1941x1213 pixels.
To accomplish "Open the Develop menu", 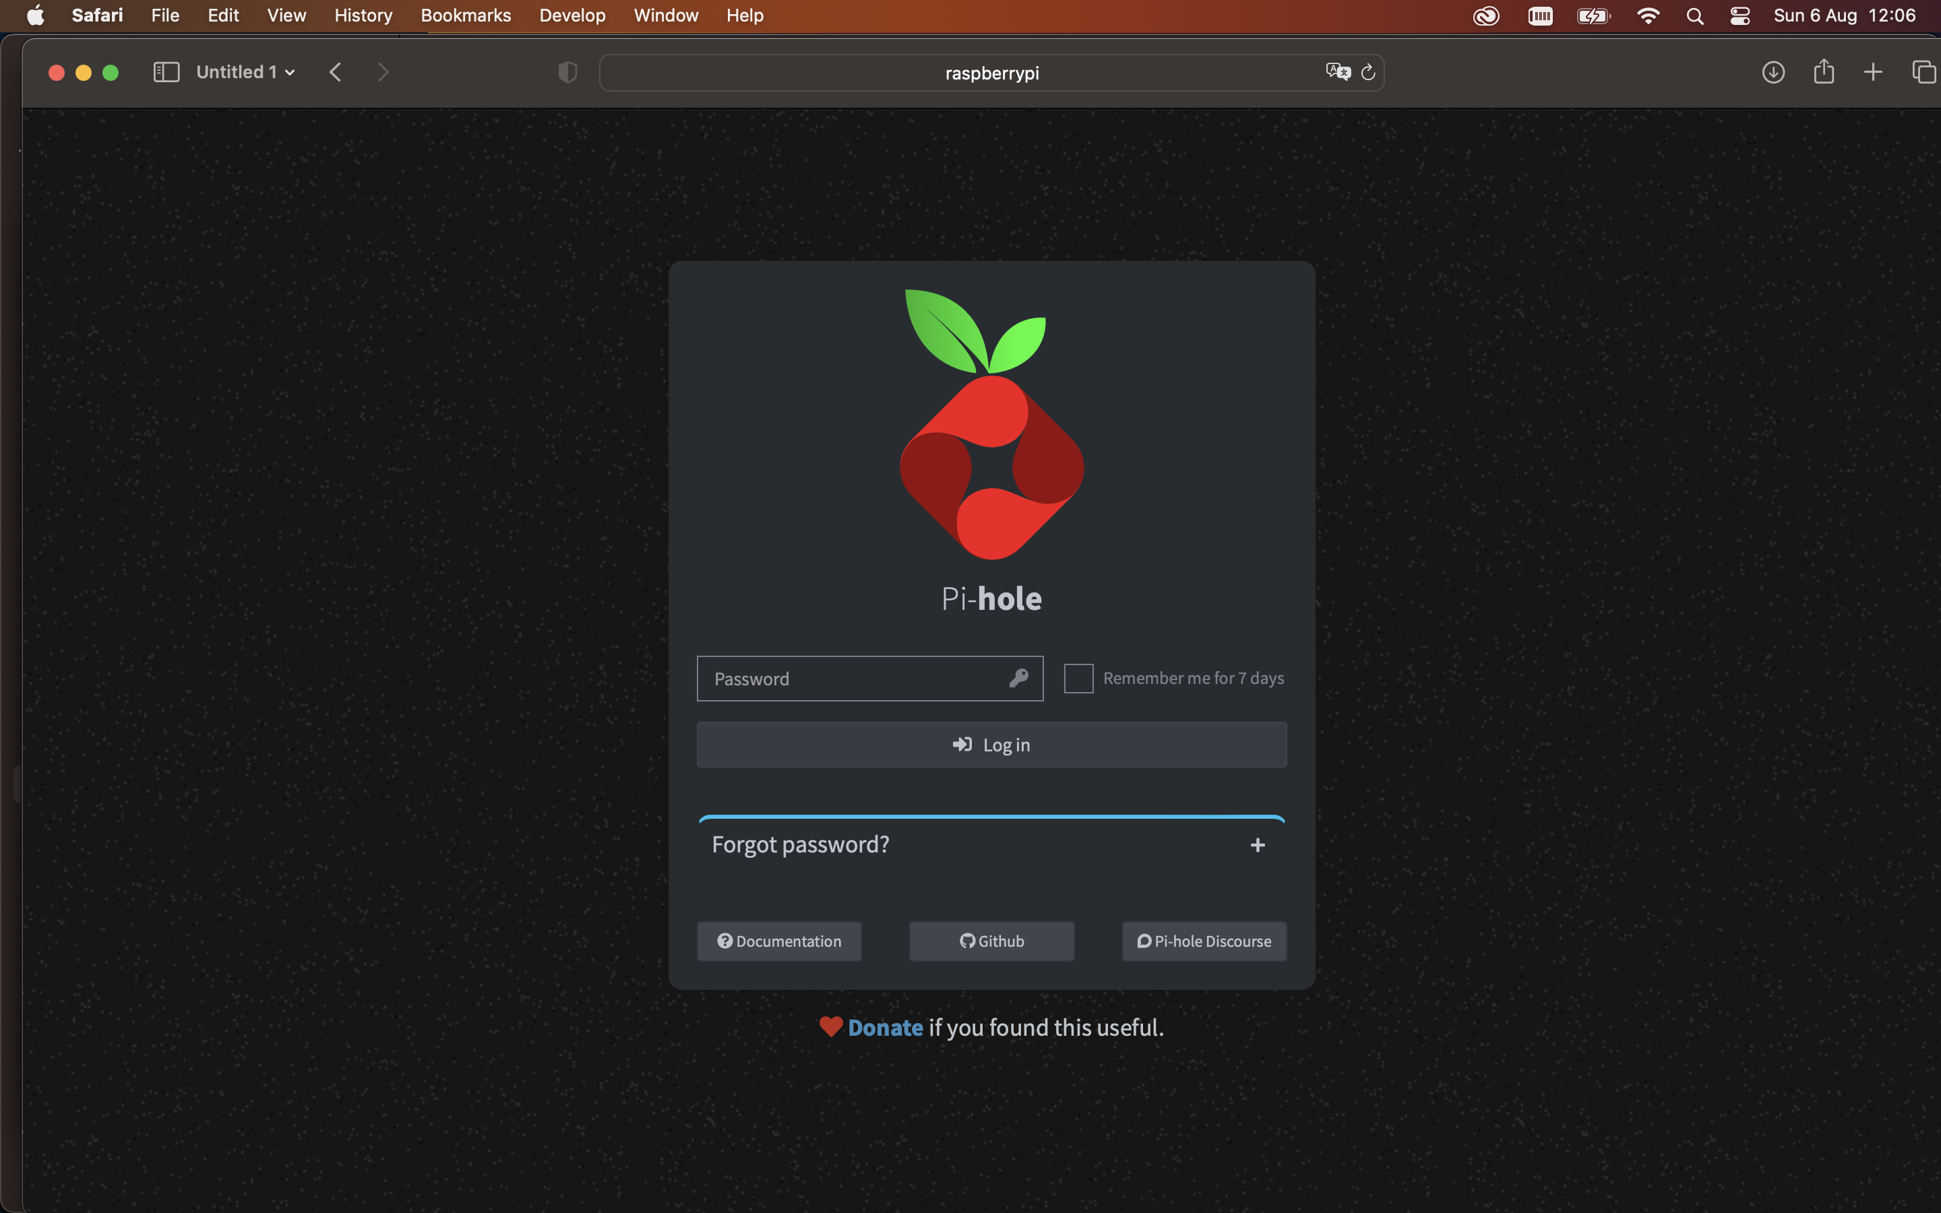I will (573, 15).
